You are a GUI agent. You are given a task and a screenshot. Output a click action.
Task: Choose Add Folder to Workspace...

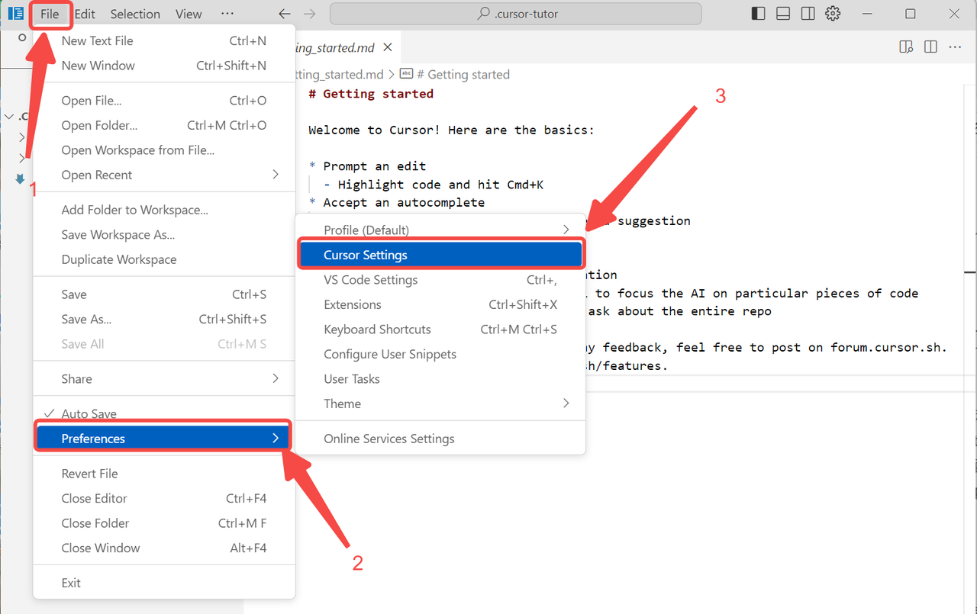pos(164,210)
